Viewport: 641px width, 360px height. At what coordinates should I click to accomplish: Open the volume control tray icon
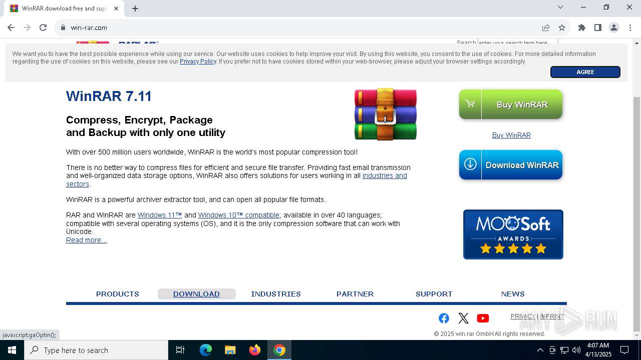coord(576,350)
